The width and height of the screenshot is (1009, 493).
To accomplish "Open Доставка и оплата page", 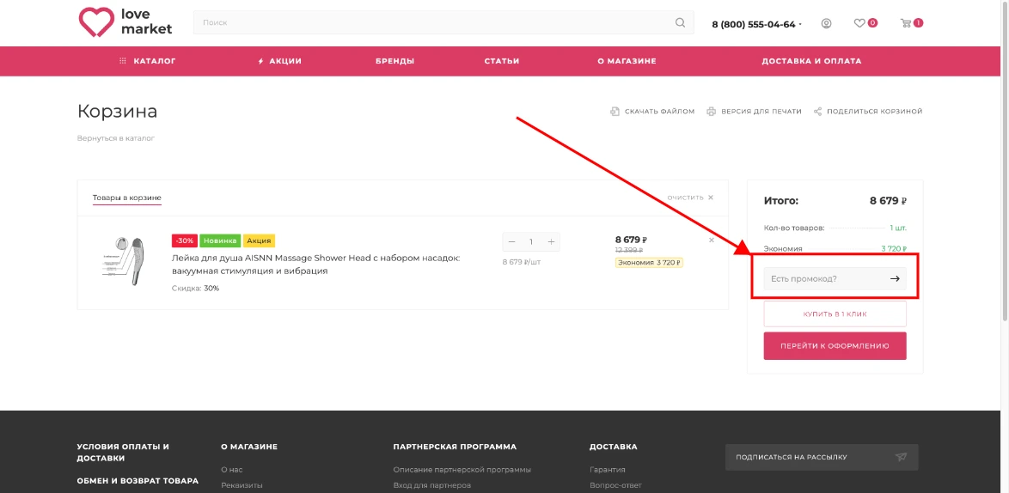I will (x=811, y=61).
